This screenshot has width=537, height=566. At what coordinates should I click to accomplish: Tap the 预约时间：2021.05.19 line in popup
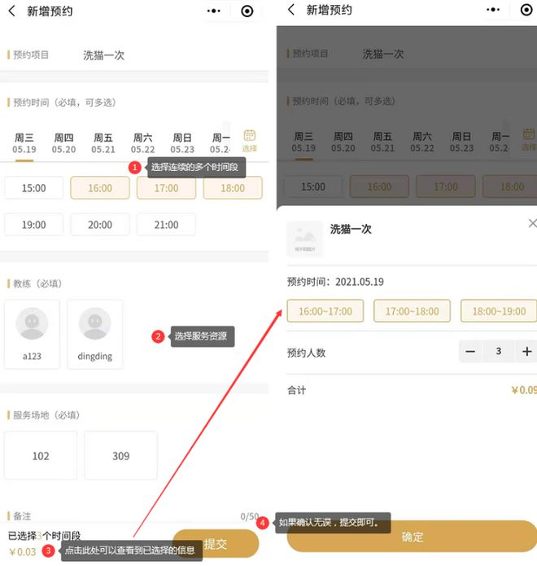coord(335,282)
